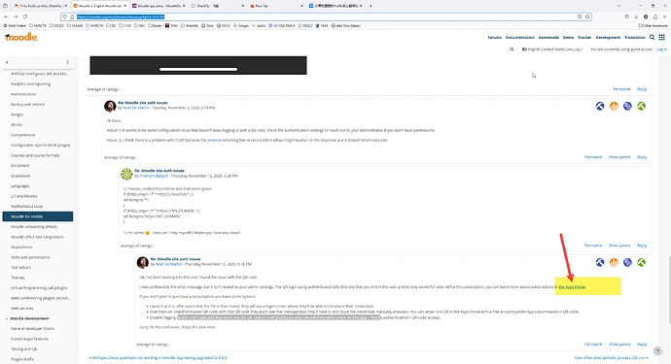Open the English (United States) language dropdown
This screenshot has width=671, height=364.
pos(552,50)
